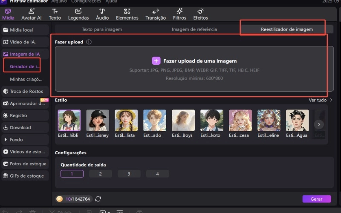
Task: Switch to Texto para imagem tab
Action: click(x=102, y=29)
